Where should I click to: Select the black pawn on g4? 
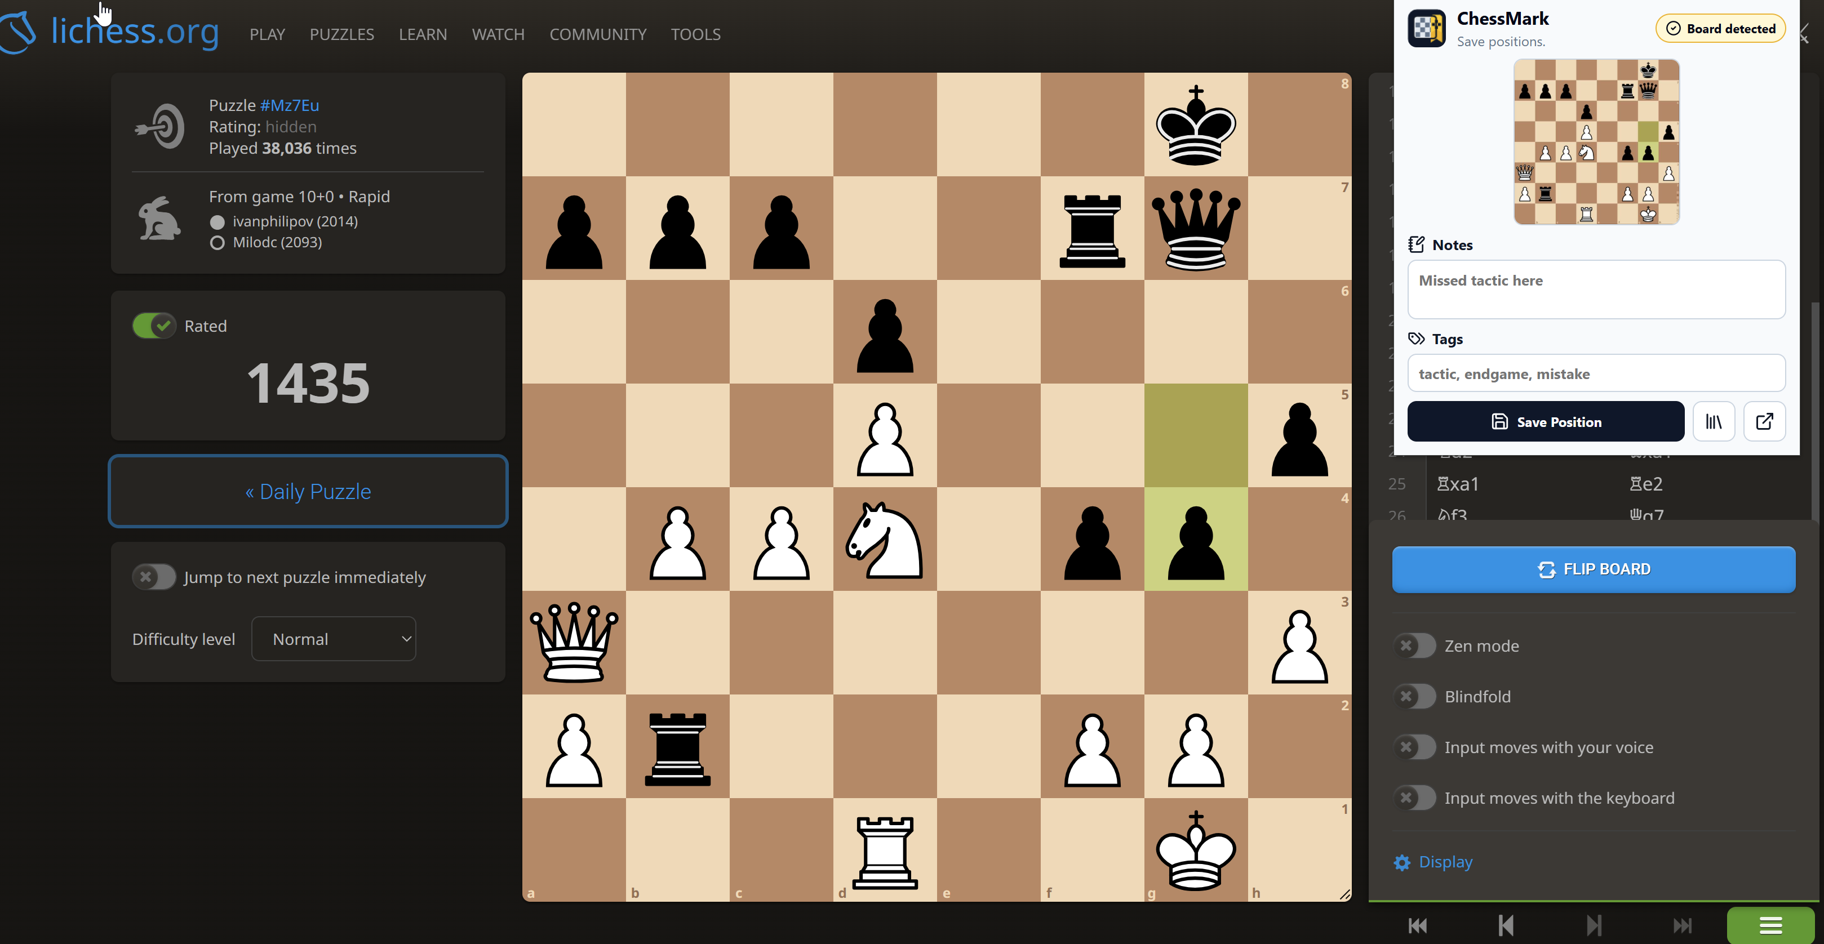coord(1196,539)
